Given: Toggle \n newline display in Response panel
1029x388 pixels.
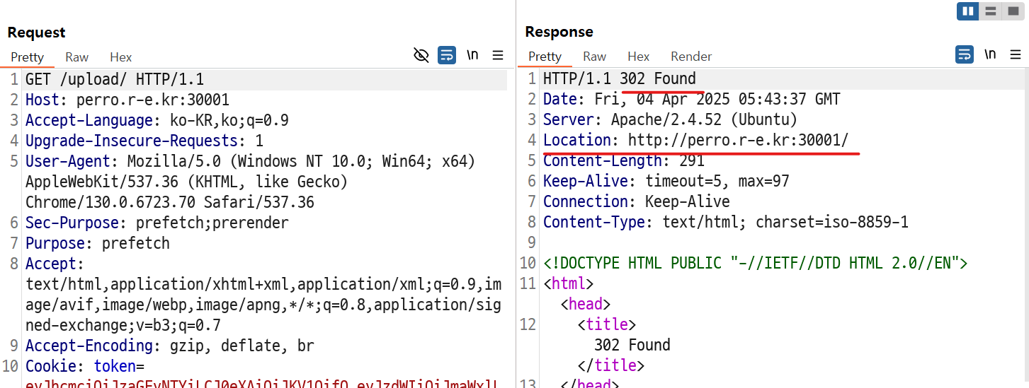Looking at the screenshot, I should [x=990, y=54].
